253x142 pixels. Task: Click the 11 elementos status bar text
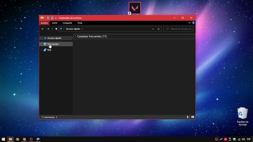point(48,117)
